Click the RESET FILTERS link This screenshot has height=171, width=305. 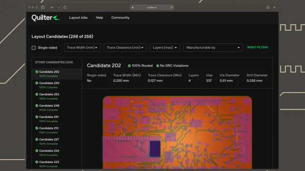(258, 47)
